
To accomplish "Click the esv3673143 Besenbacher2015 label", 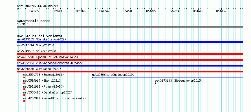I will (179, 81).
